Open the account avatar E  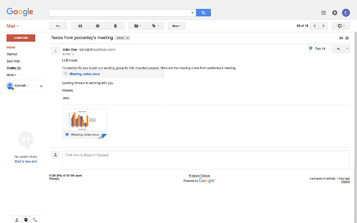point(346,13)
